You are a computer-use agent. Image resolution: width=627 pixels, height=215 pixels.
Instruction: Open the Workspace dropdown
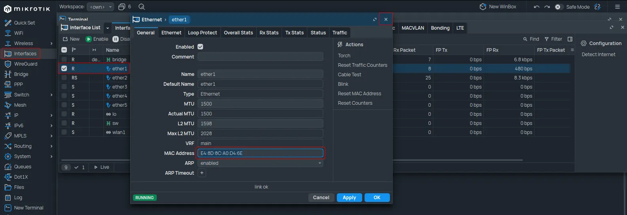coord(101,7)
